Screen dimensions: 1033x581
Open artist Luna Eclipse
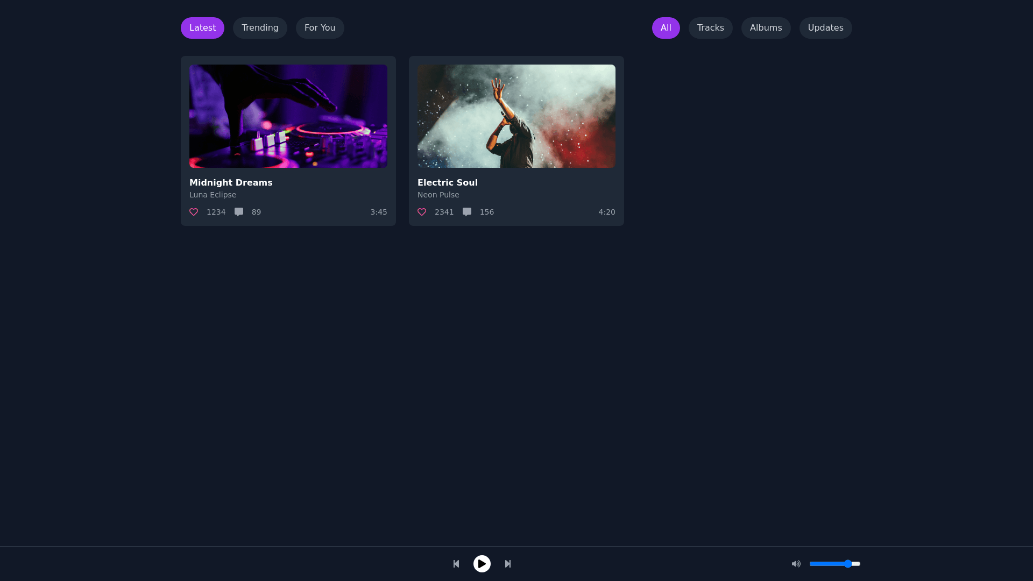(213, 195)
